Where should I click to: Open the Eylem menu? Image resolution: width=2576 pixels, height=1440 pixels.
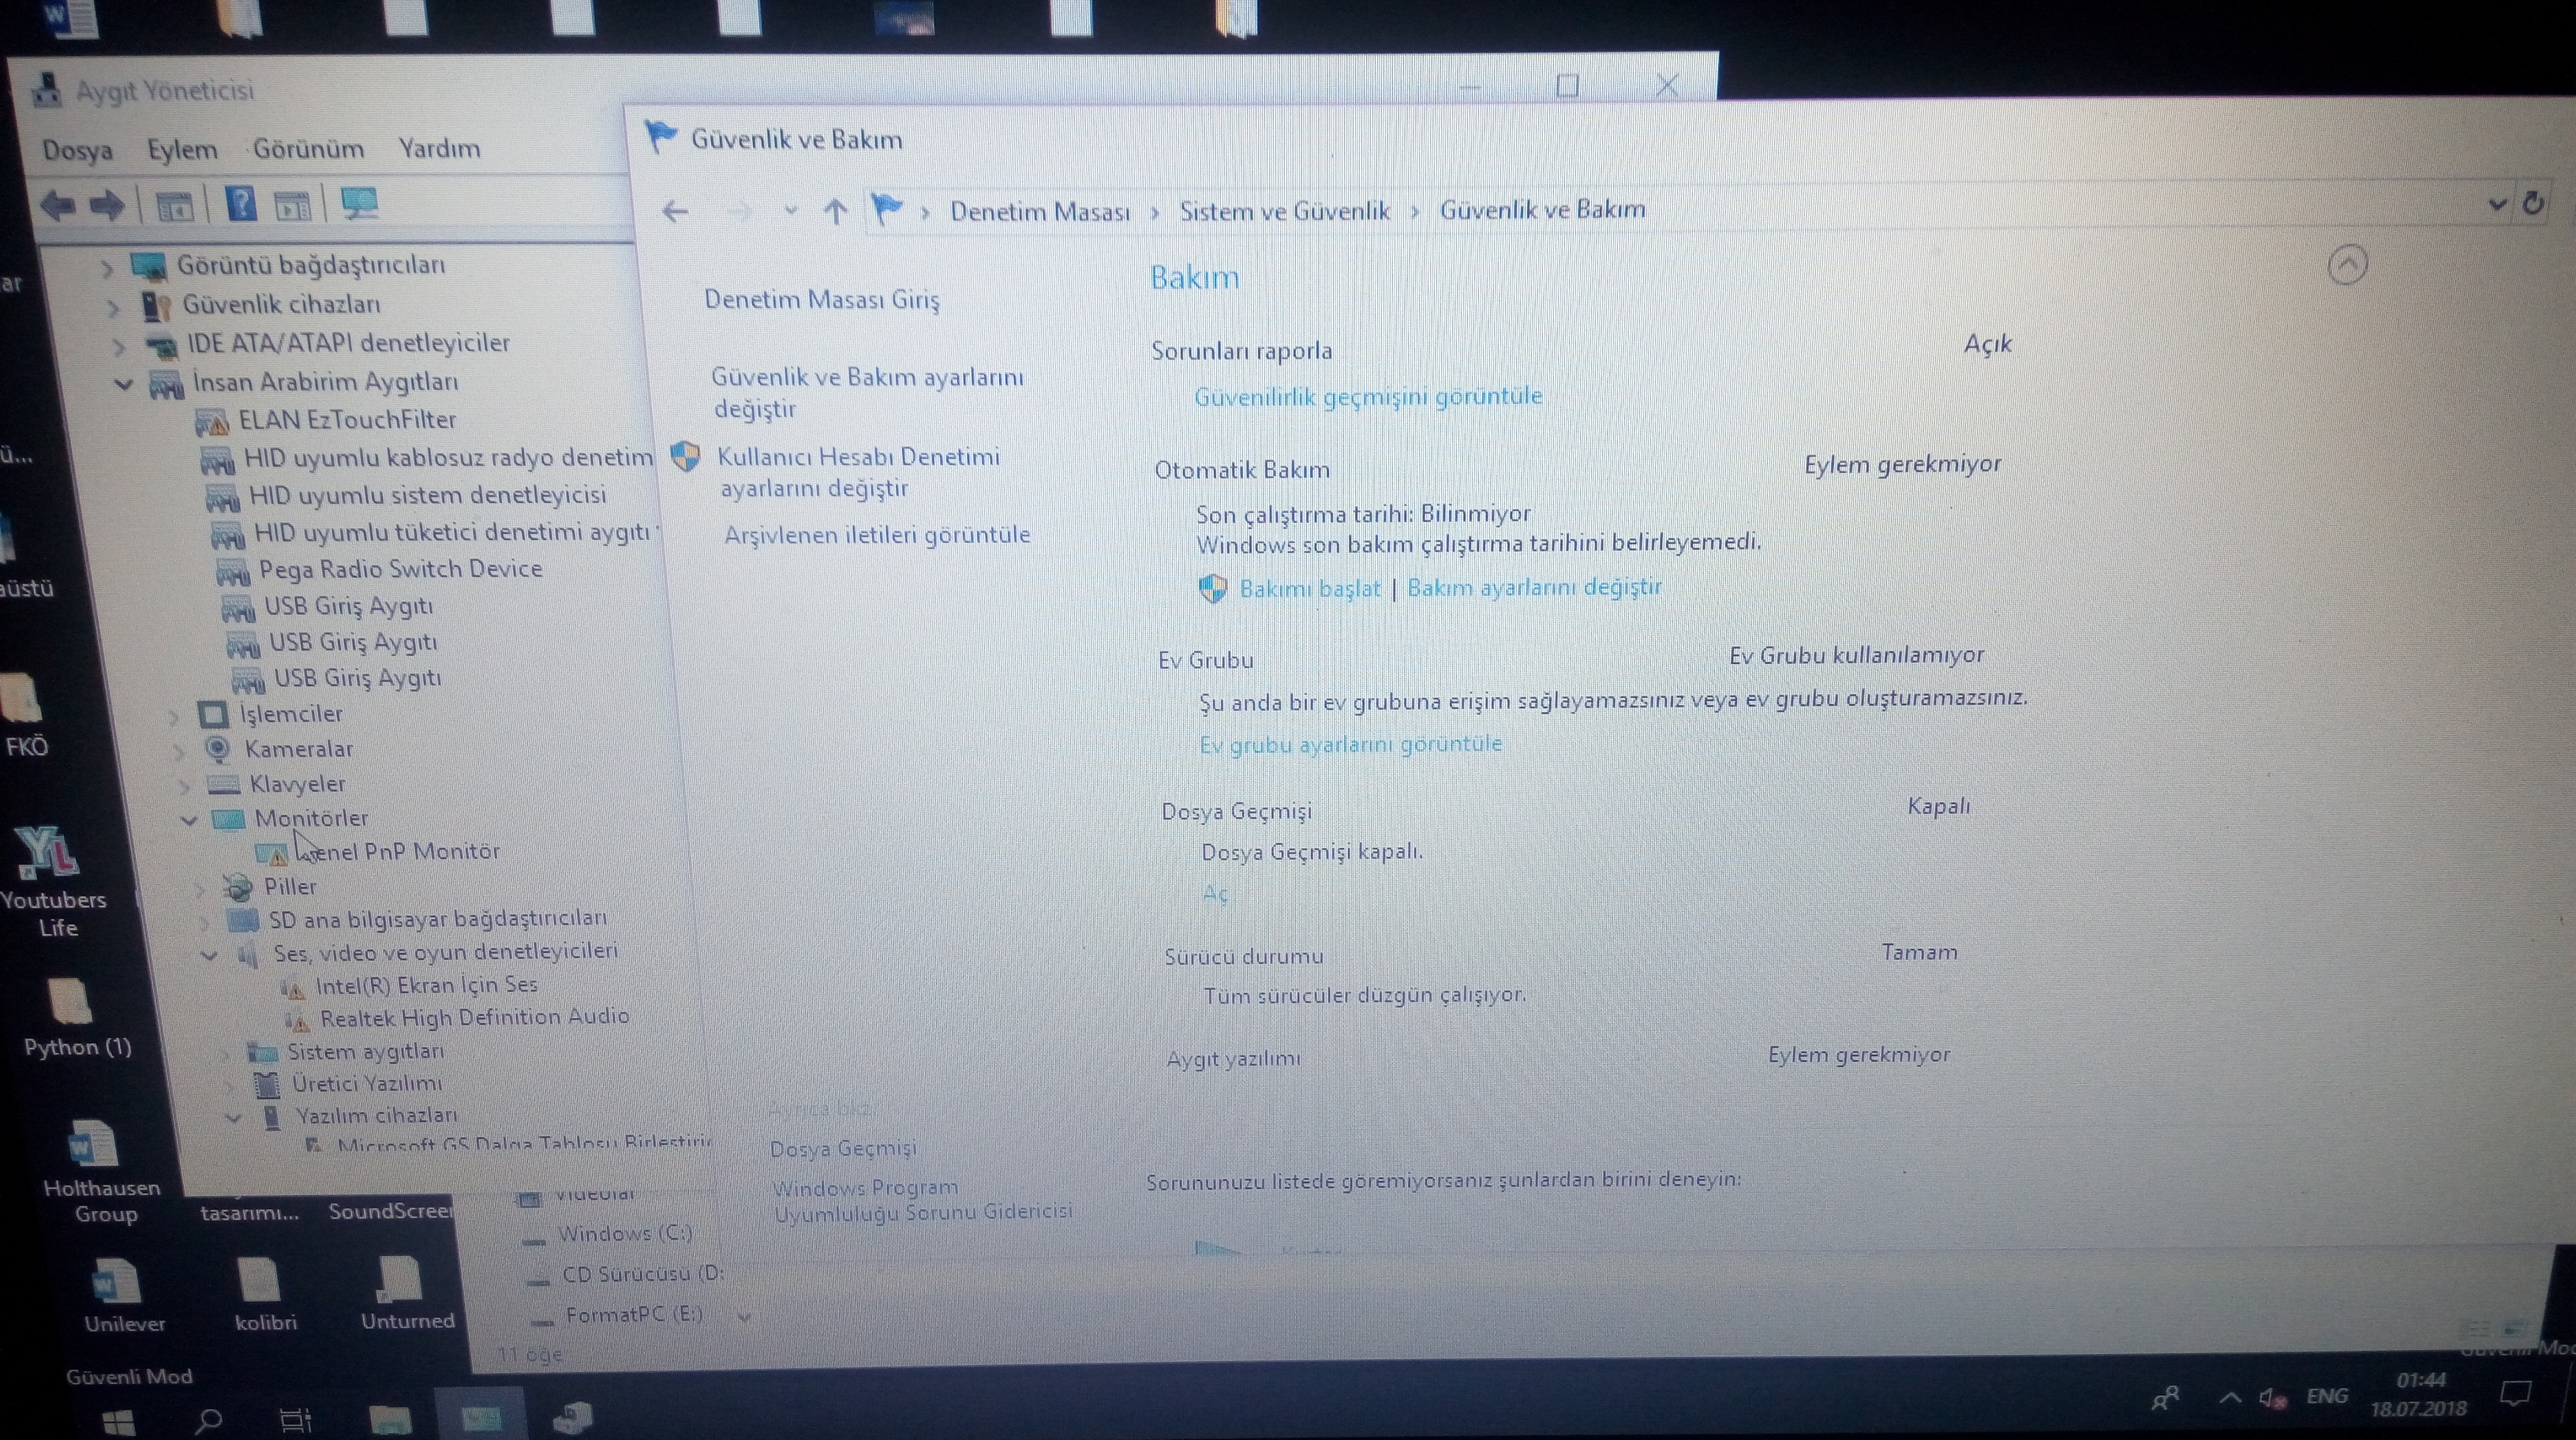[182, 150]
